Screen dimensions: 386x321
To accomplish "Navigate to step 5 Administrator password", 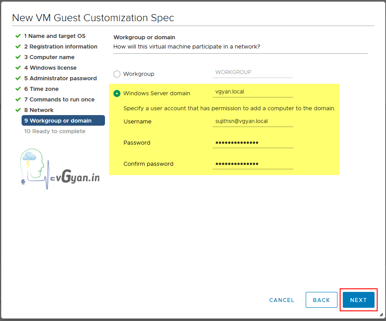I will point(60,78).
